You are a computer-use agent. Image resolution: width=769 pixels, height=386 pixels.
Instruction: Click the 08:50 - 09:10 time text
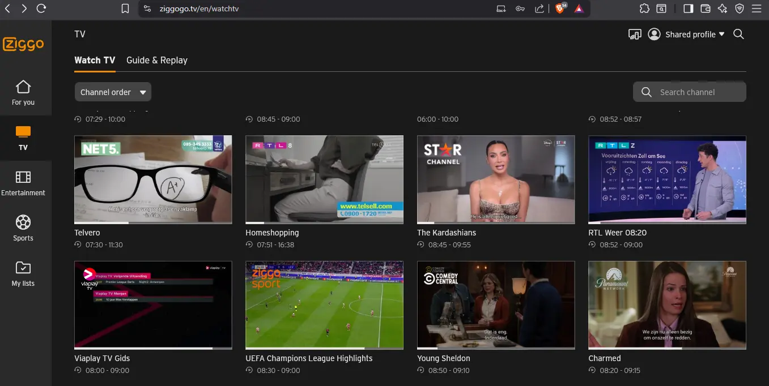click(449, 371)
